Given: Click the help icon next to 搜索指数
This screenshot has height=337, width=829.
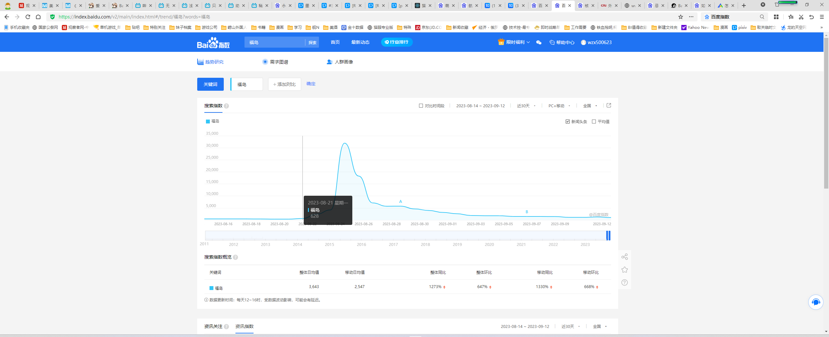Looking at the screenshot, I should pyautogui.click(x=226, y=106).
